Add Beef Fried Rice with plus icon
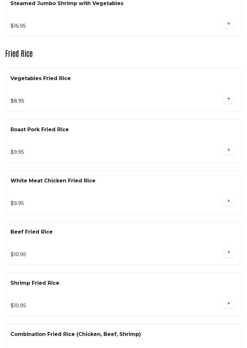 pyautogui.click(x=229, y=252)
